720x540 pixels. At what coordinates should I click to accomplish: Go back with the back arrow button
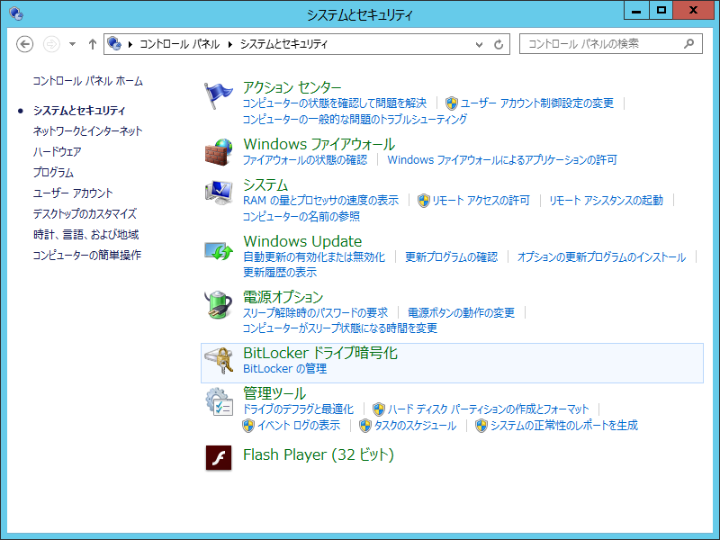click(x=25, y=44)
